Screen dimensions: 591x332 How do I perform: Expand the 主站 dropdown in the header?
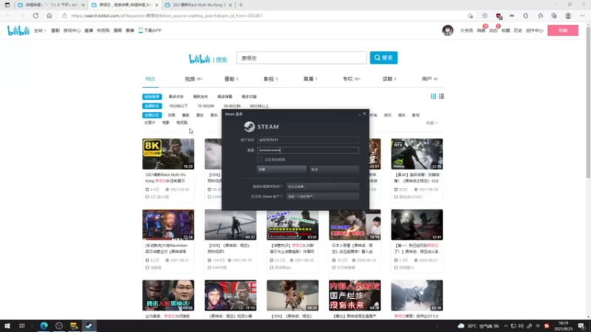[40, 30]
